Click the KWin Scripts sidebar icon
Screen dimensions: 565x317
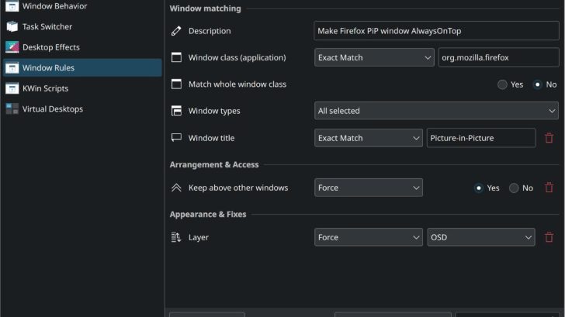pos(12,88)
